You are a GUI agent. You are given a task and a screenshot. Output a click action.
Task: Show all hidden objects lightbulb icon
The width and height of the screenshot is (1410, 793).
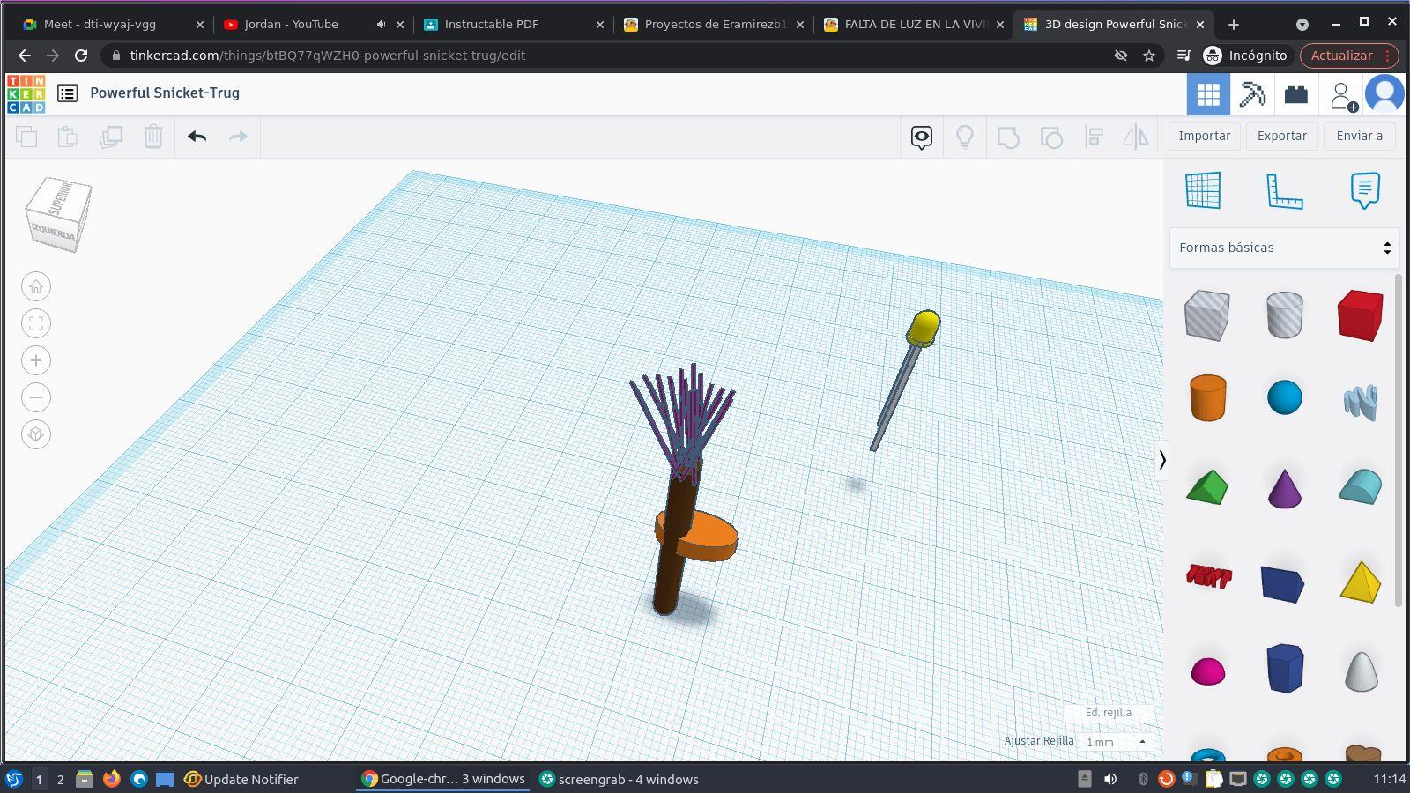pyautogui.click(x=965, y=137)
